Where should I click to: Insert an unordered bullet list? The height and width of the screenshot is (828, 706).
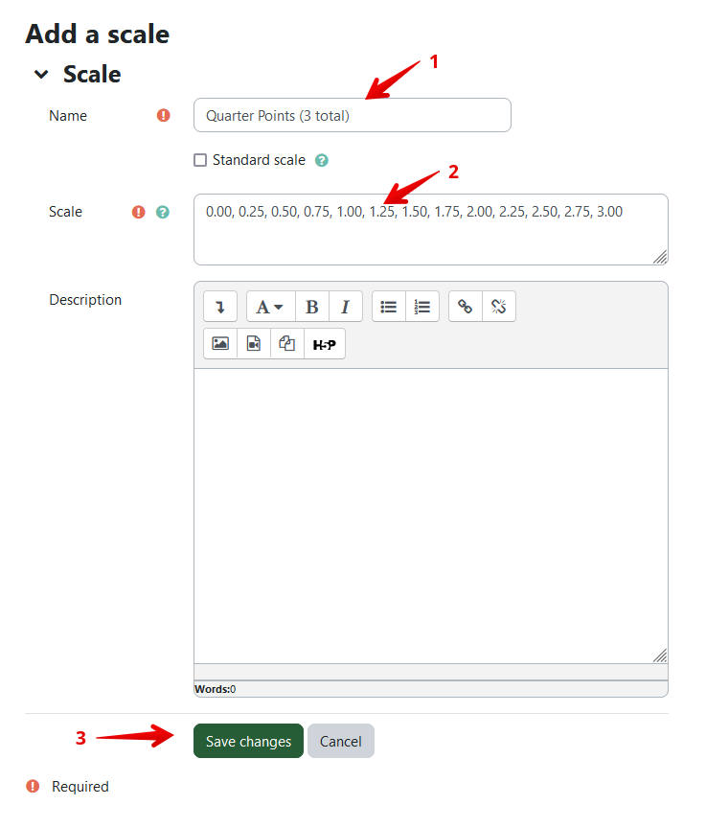point(389,307)
